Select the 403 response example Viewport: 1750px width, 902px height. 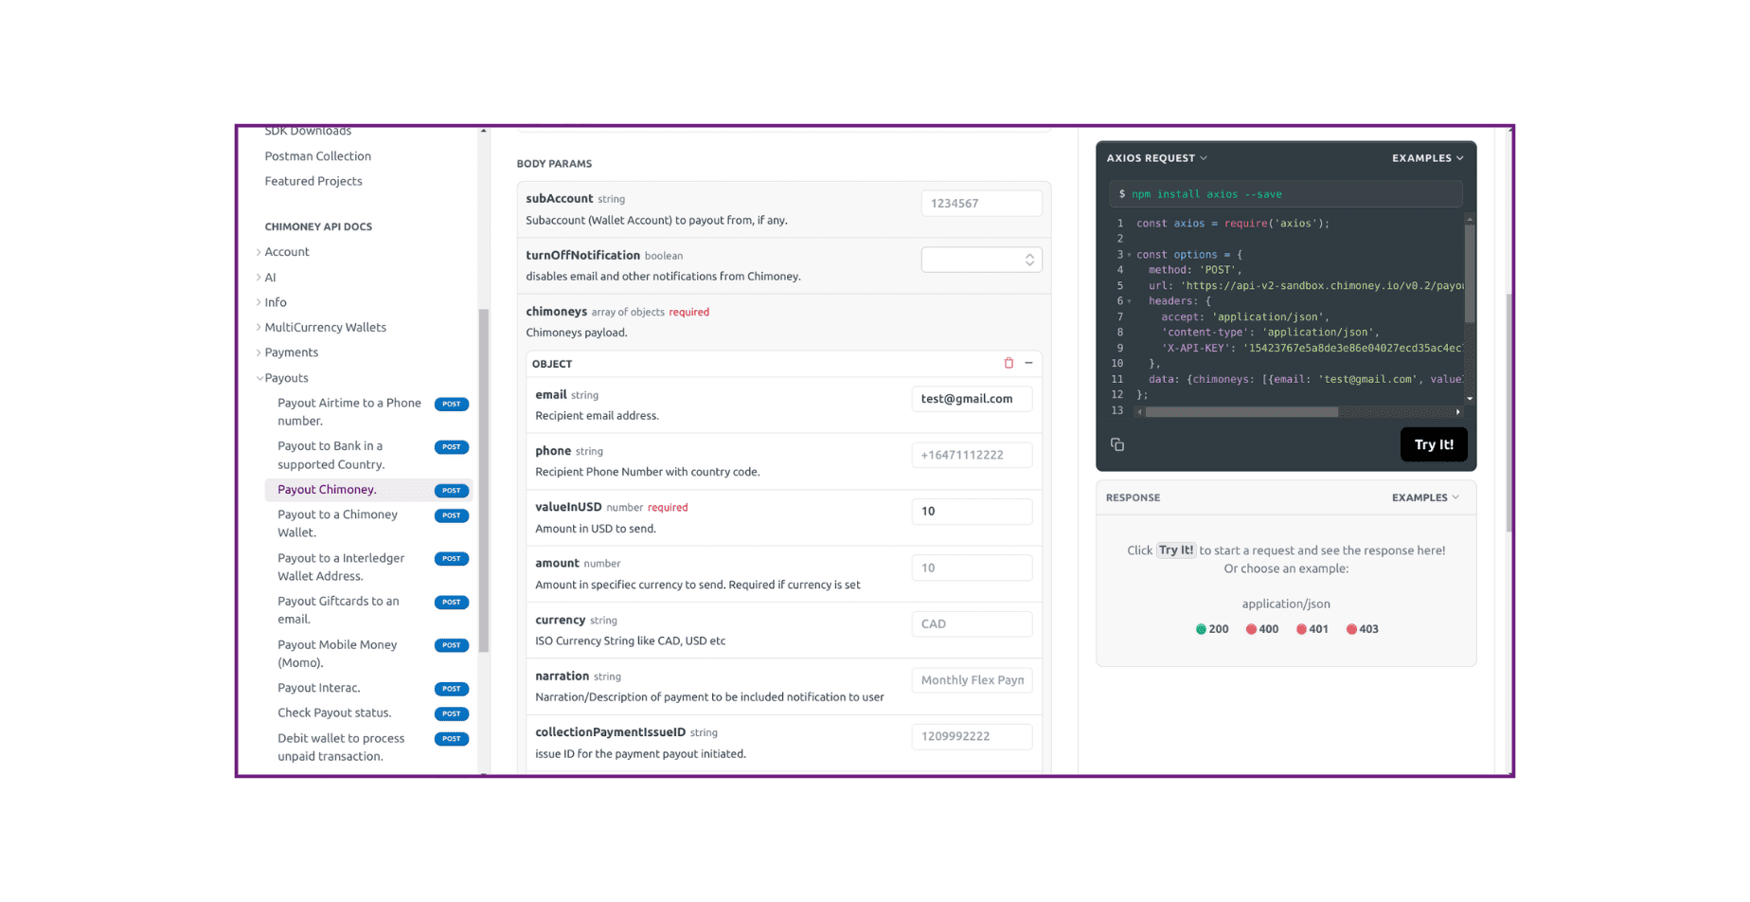(1363, 629)
